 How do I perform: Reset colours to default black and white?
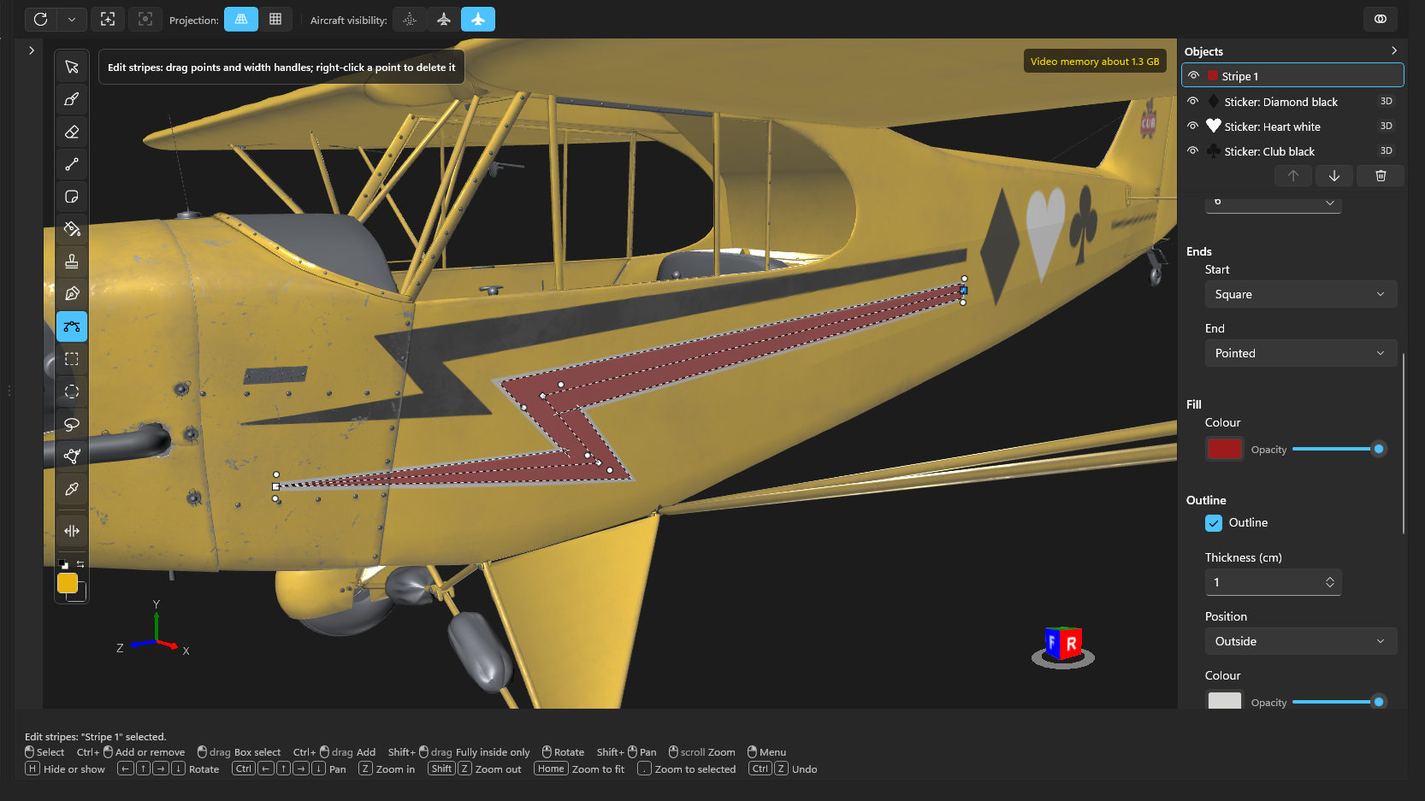pos(63,564)
